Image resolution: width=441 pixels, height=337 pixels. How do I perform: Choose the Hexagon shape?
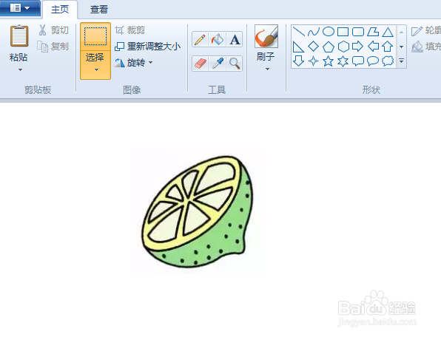tap(343, 47)
